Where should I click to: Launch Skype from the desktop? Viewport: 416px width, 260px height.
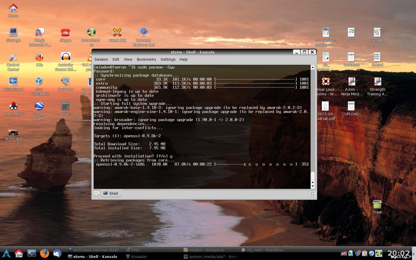[66, 33]
